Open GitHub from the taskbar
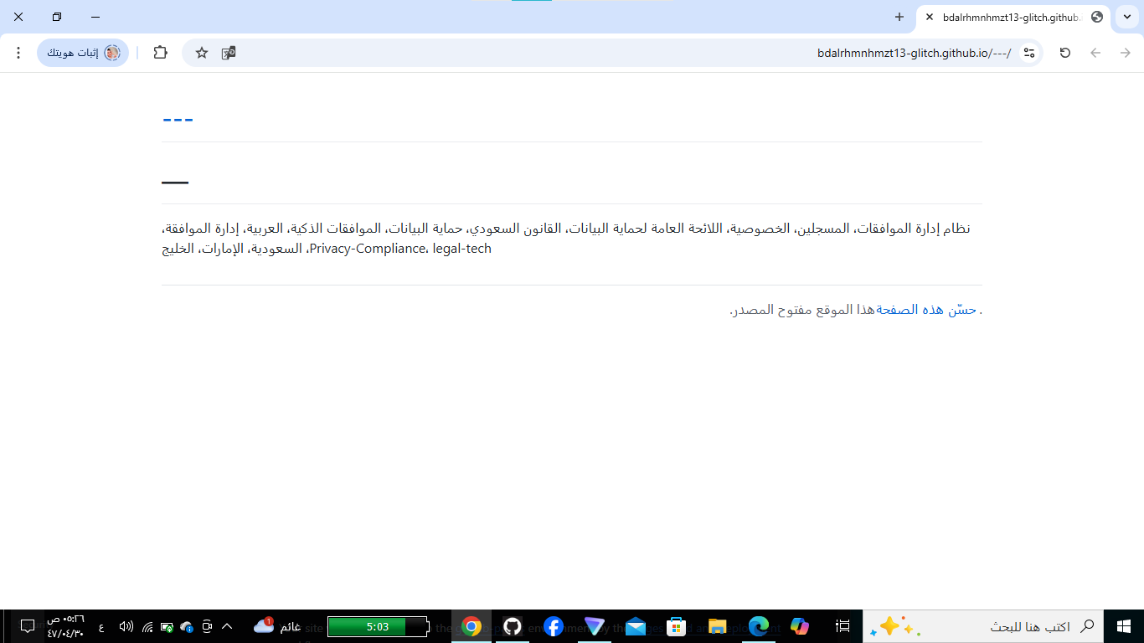The height and width of the screenshot is (643, 1144). tap(512, 625)
